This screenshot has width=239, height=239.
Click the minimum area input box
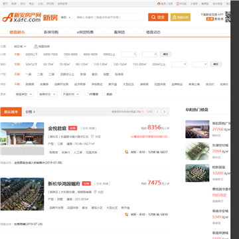tap(179, 64)
